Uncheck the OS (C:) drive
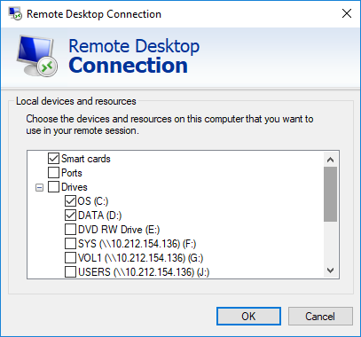Image resolution: width=361 pixels, height=337 pixels. click(70, 201)
